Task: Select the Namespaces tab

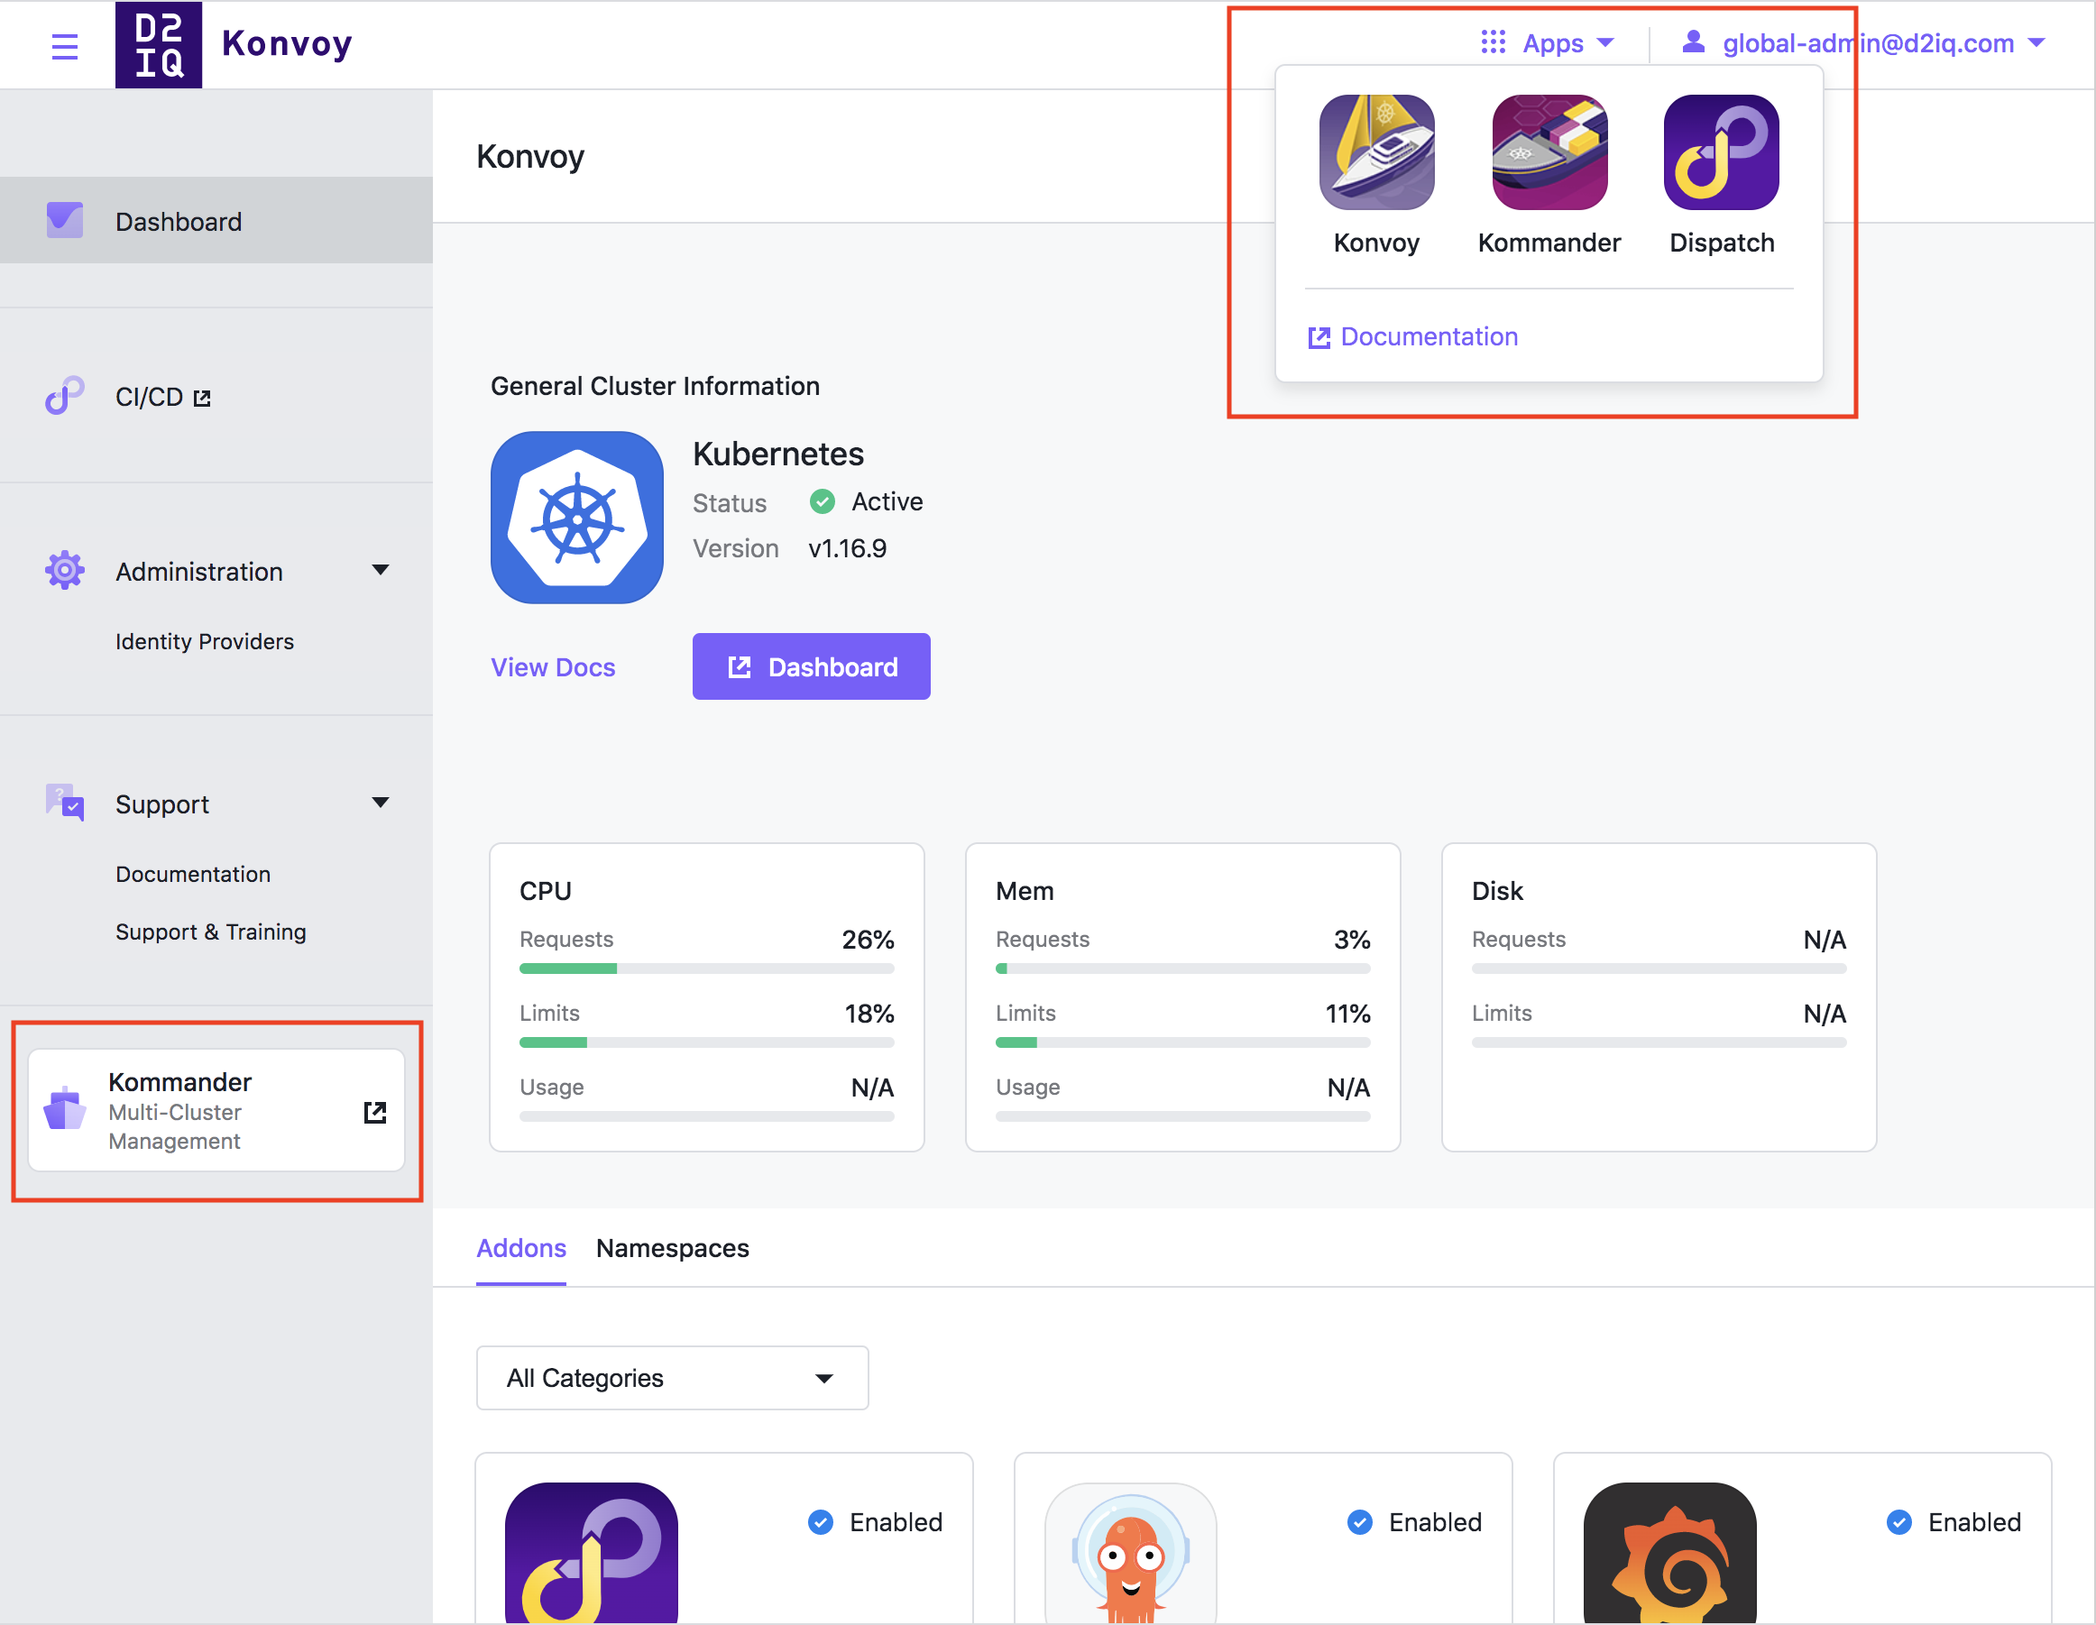Action: tap(672, 1245)
